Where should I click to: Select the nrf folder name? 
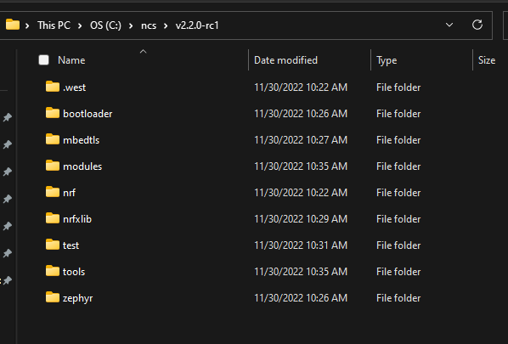(x=69, y=193)
